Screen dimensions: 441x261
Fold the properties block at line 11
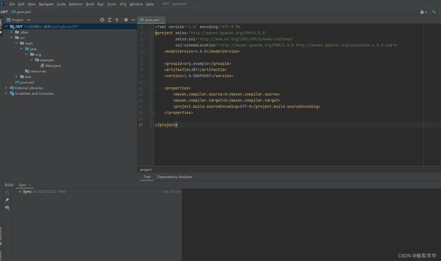pos(153,88)
